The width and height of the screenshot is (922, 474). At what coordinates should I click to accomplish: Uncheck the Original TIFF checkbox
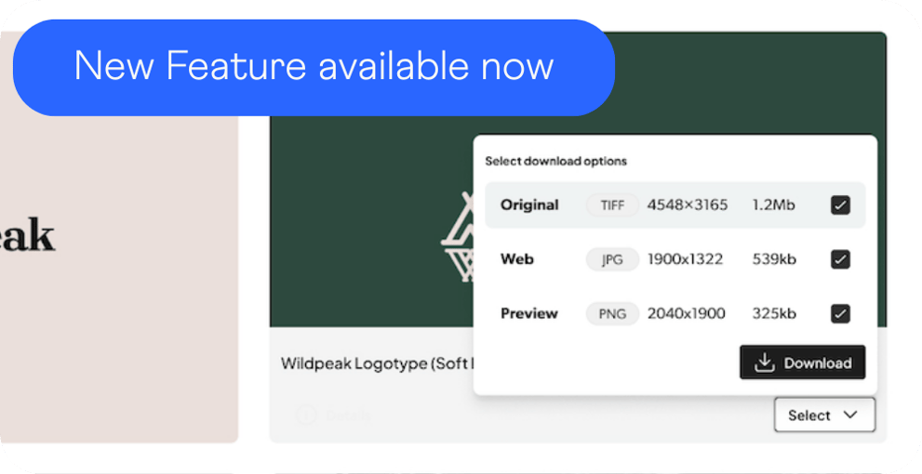click(x=840, y=205)
